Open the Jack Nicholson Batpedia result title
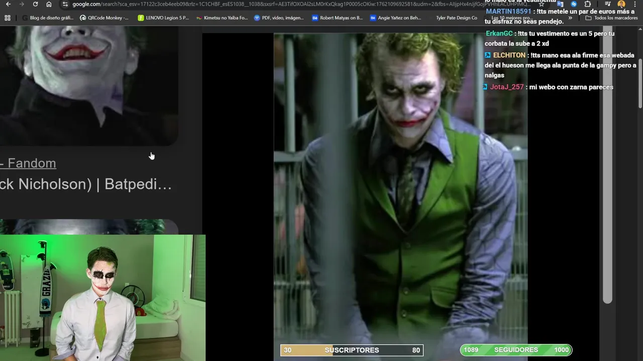This screenshot has width=643, height=361. [x=86, y=184]
